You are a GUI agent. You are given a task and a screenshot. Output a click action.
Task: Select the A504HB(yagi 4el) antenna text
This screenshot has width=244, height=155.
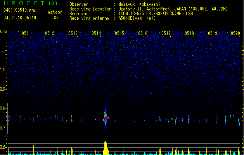137,18
